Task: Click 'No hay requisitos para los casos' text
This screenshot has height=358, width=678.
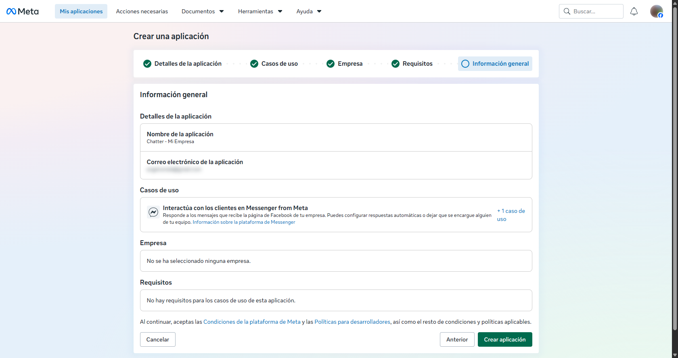Action: (x=221, y=300)
